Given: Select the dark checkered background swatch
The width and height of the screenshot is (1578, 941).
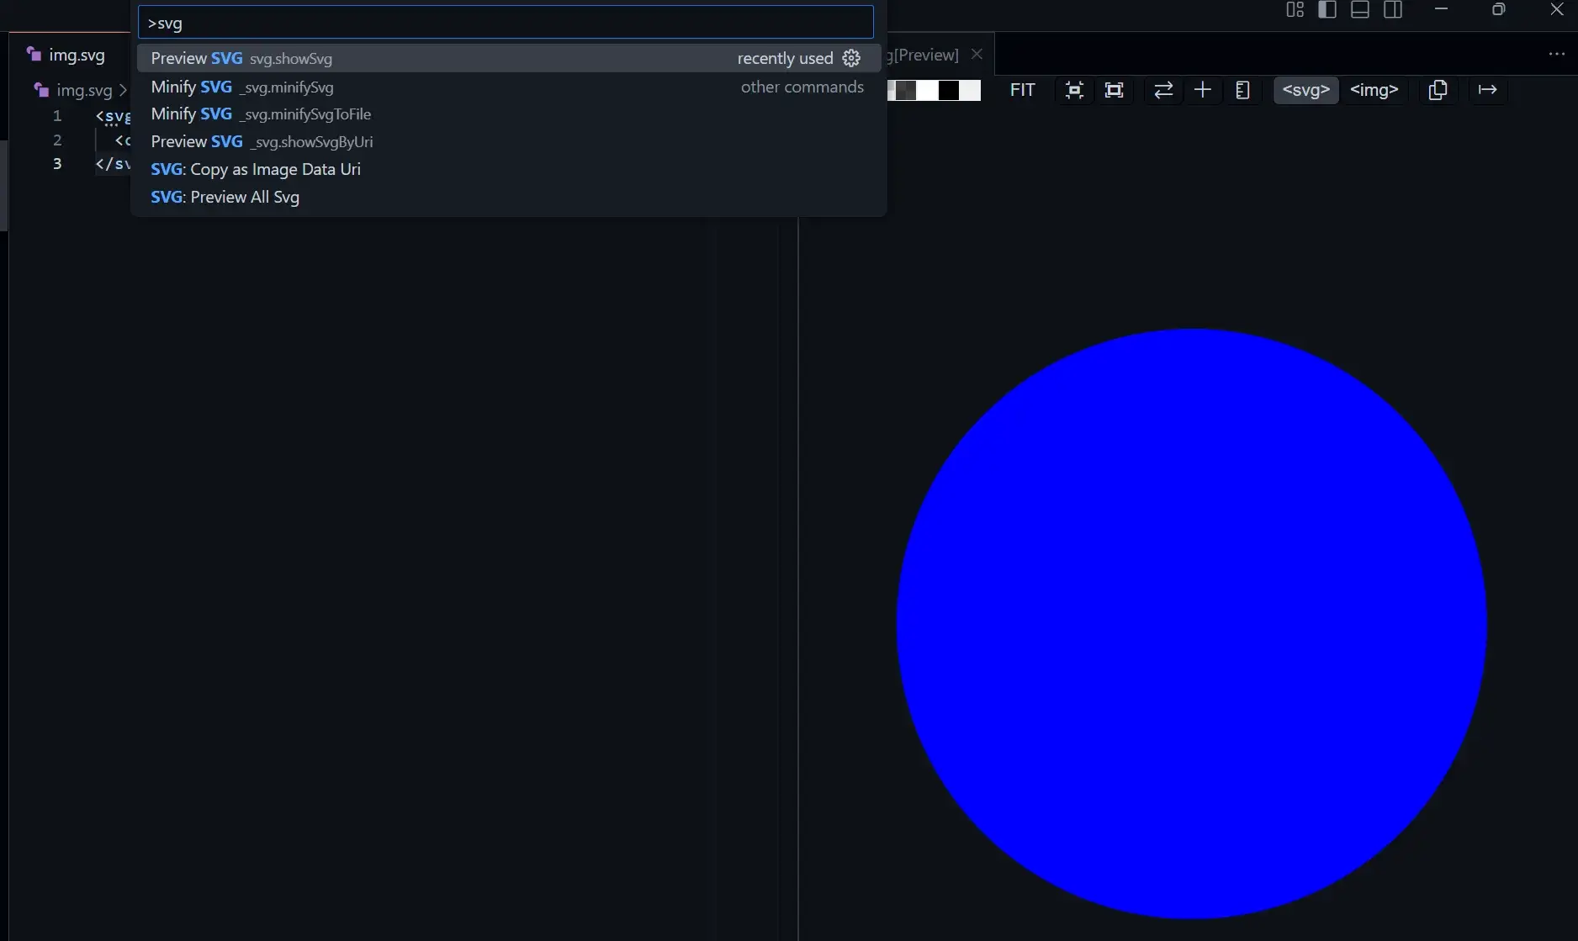Looking at the screenshot, I should pyautogui.click(x=905, y=90).
